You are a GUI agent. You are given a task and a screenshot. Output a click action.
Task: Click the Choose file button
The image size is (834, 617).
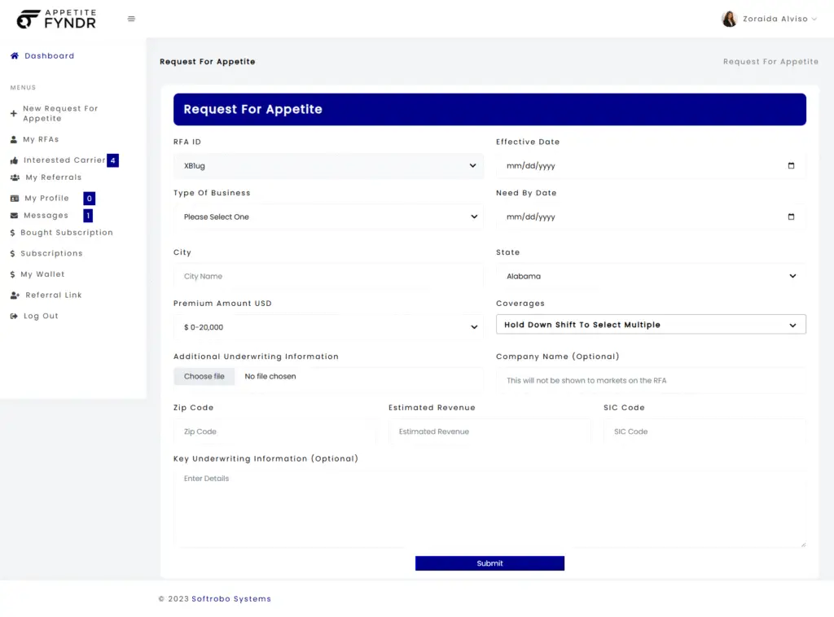click(x=204, y=376)
